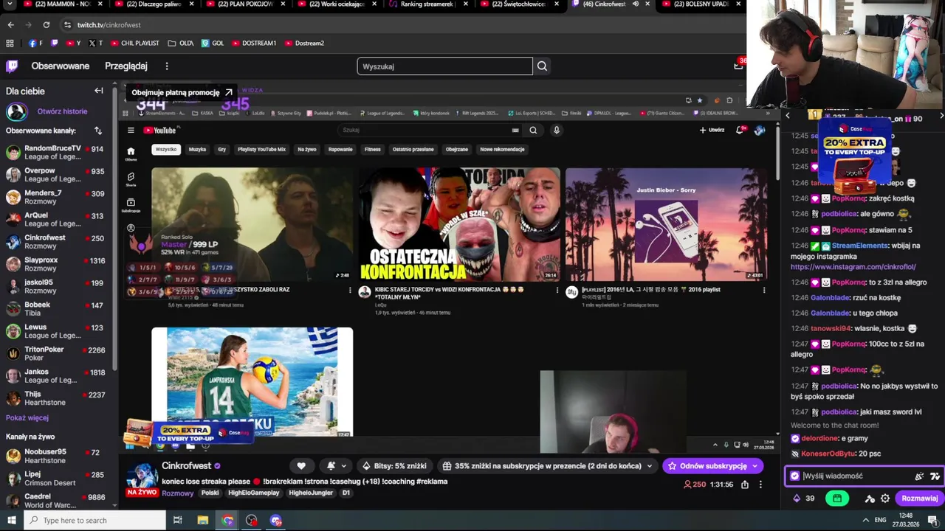The image size is (945, 531).
Task: Click the Wyślij wiadomość chat input
Action: point(856,476)
